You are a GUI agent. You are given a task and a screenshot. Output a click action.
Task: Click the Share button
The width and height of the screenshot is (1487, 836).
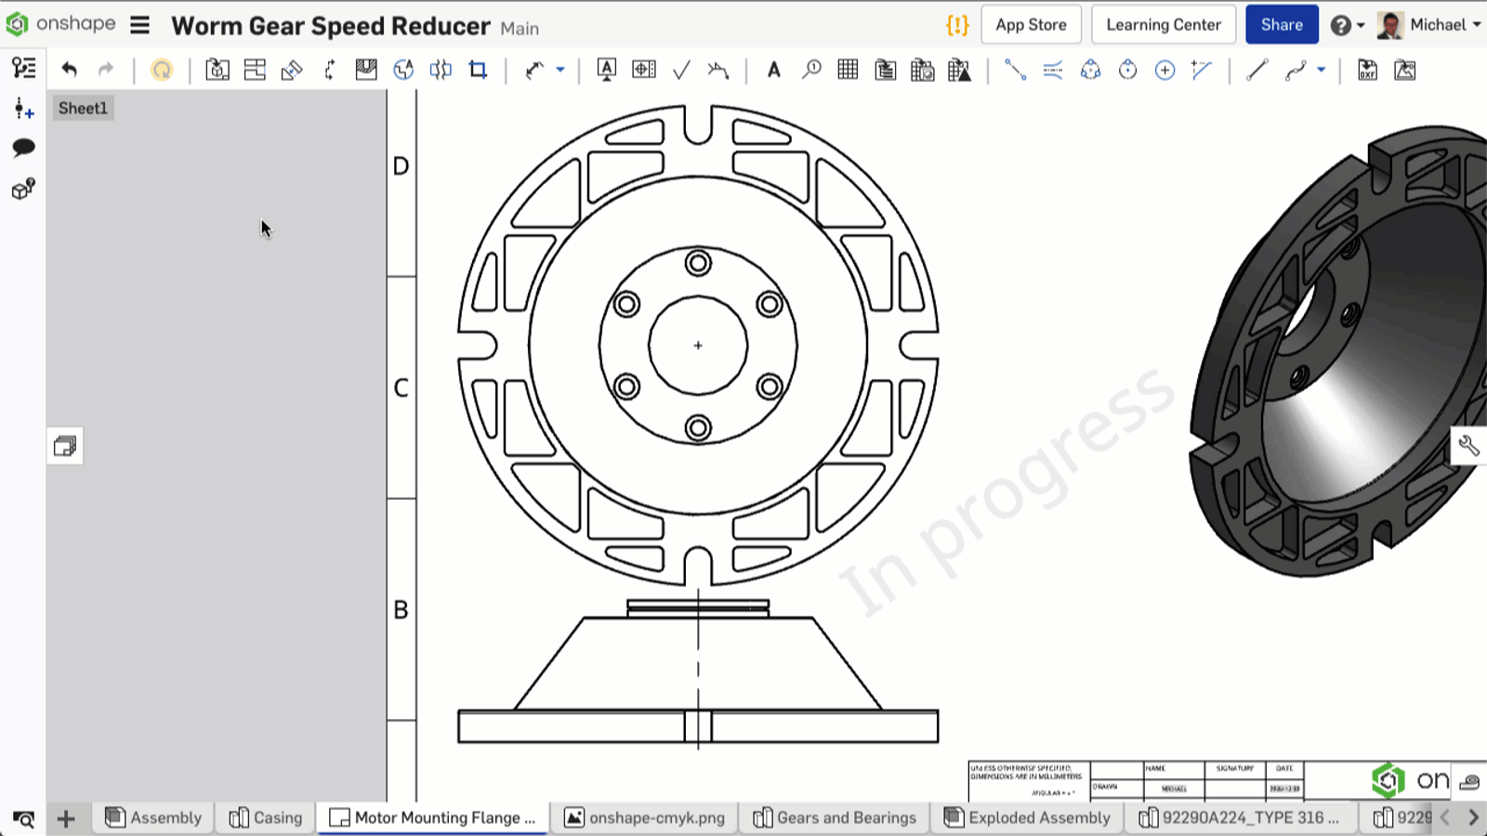tap(1281, 25)
